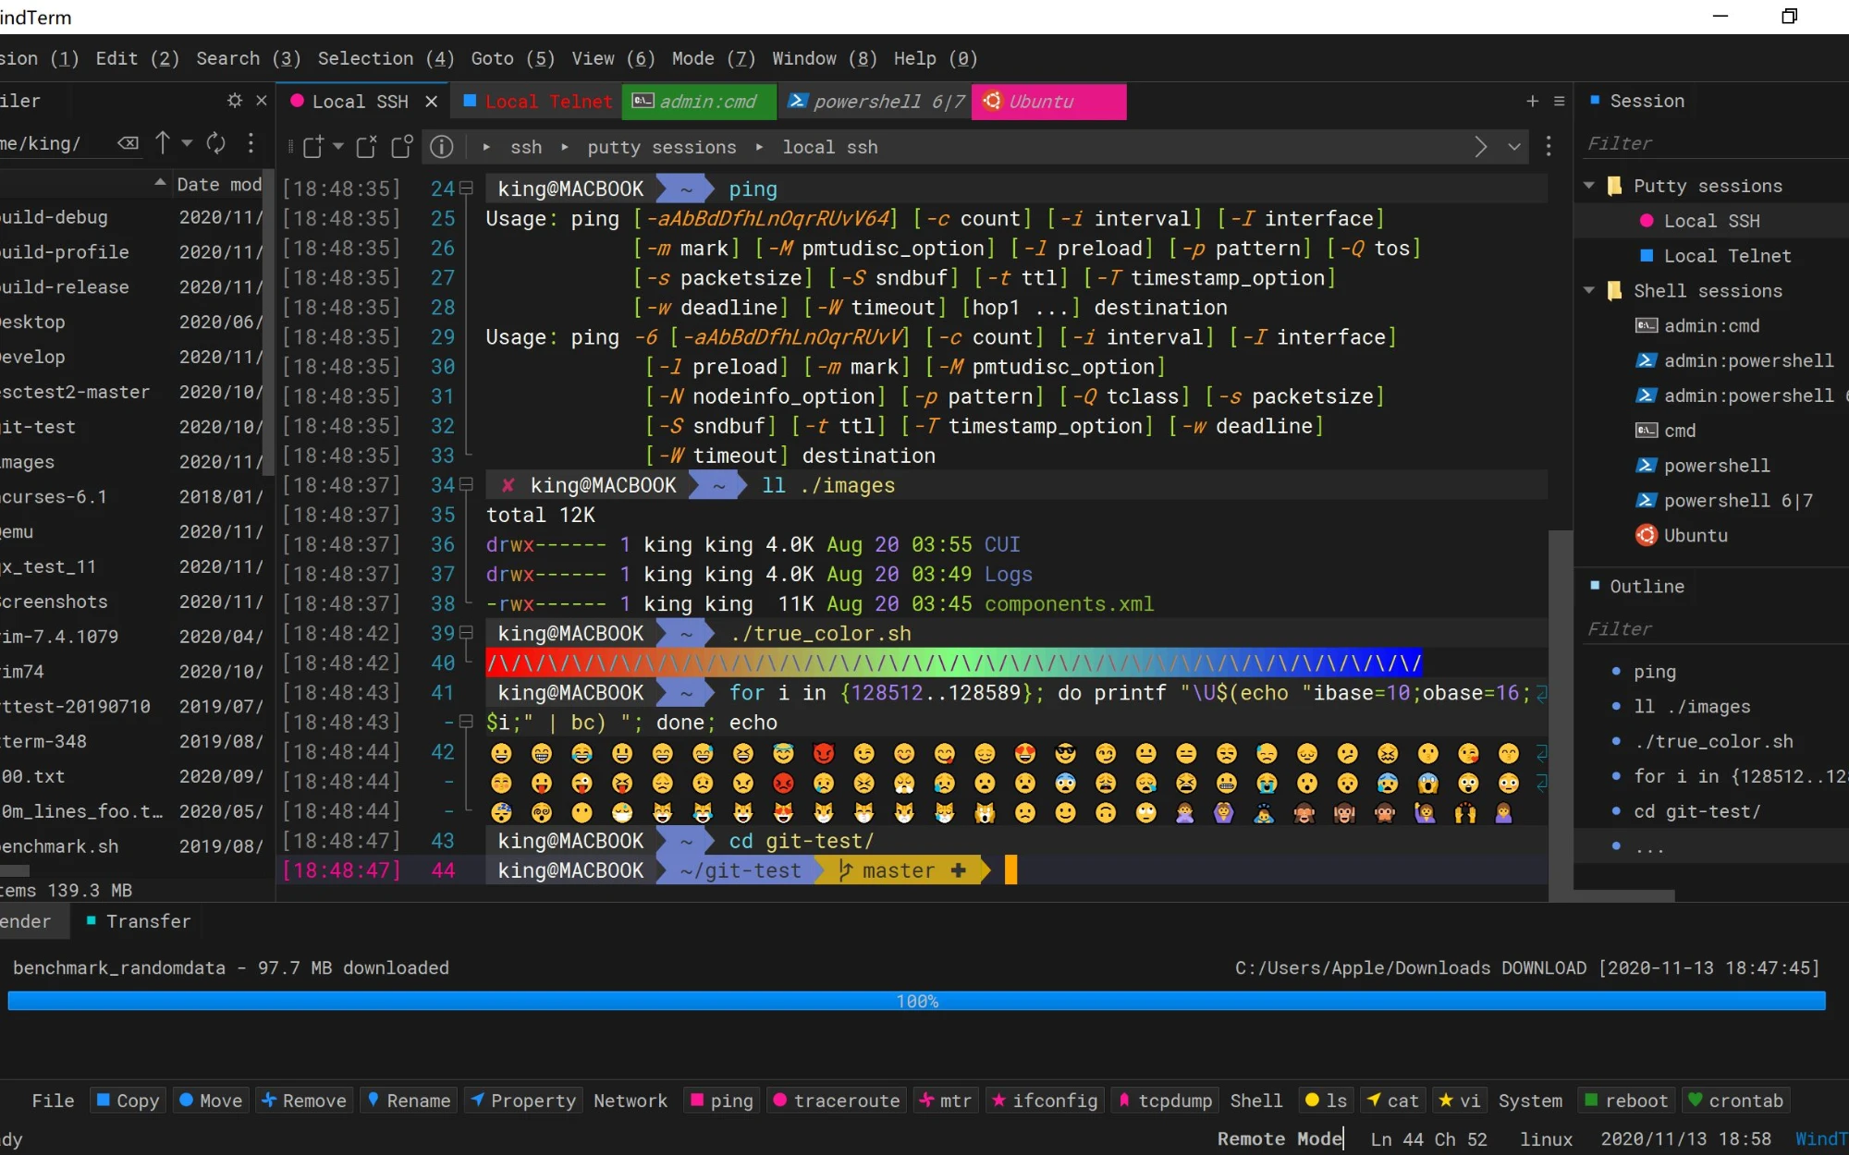Fold the true_color.sh block at line 39
This screenshot has height=1155, width=1849.
pyautogui.click(x=467, y=634)
